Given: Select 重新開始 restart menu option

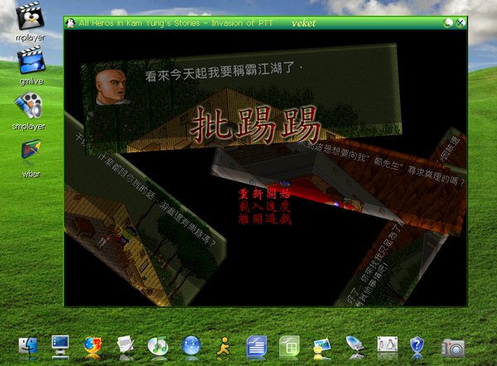Looking at the screenshot, I should coord(264,193).
